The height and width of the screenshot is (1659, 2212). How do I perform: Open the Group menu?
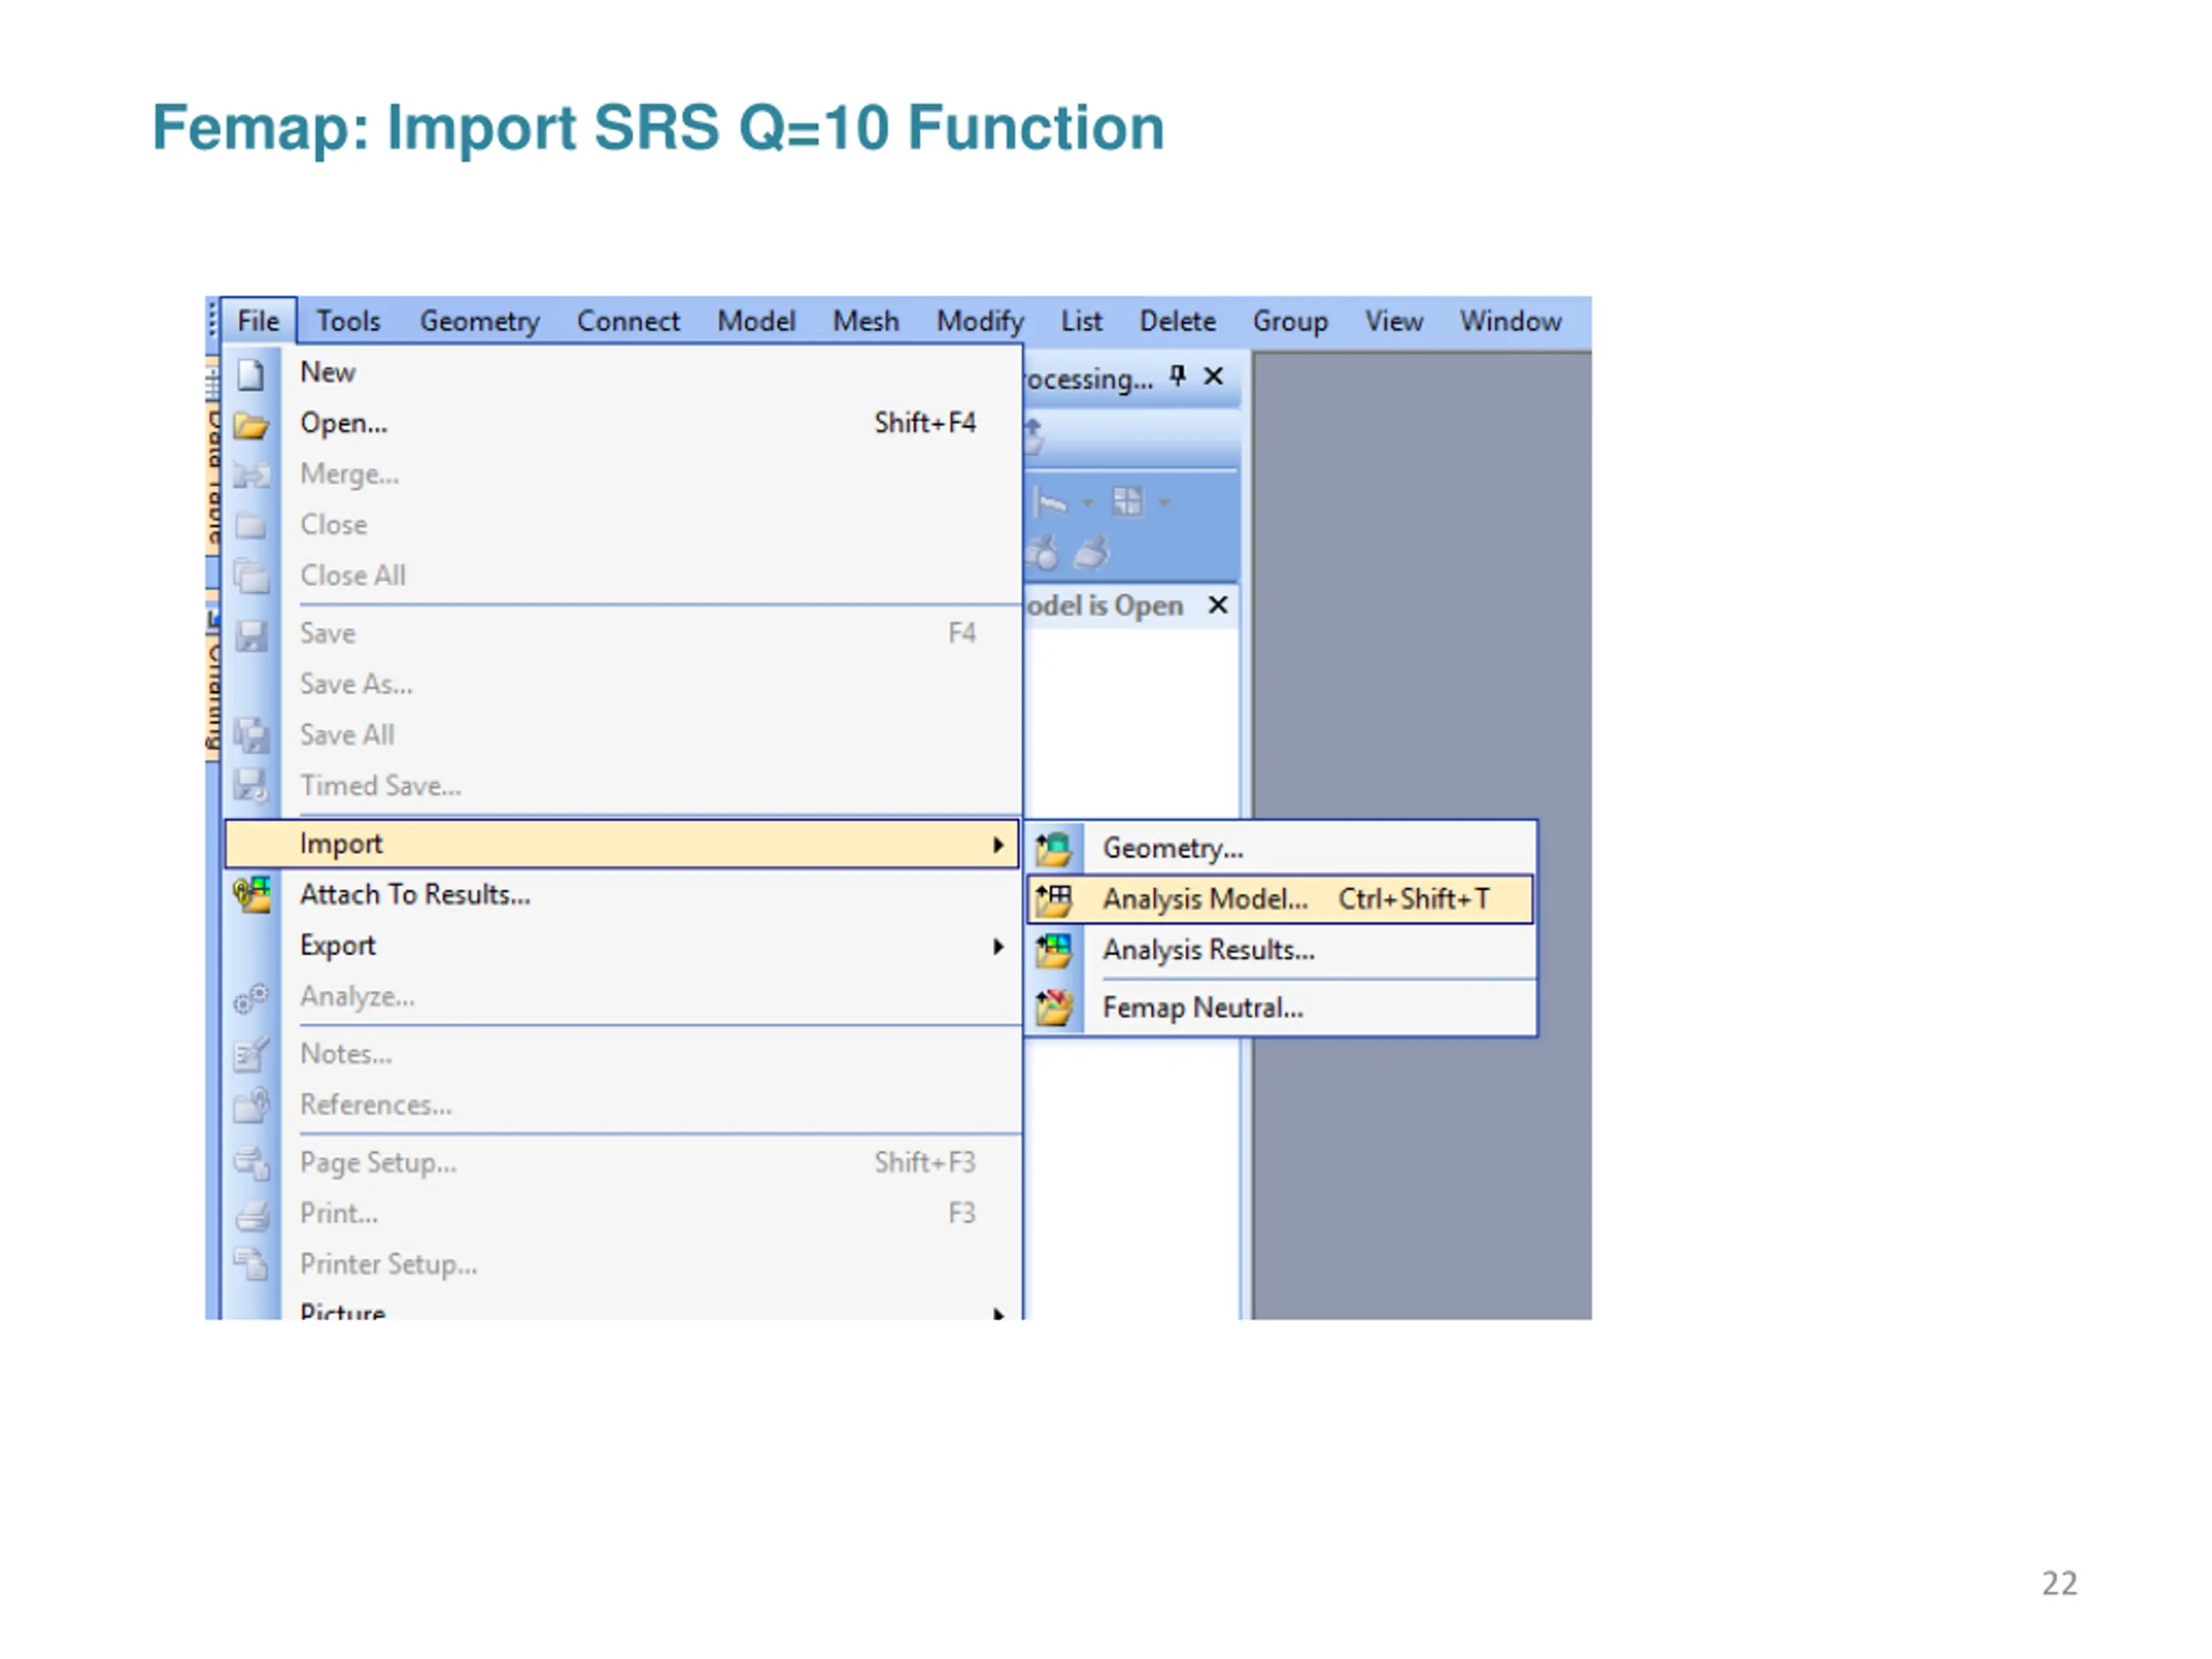(x=1290, y=321)
